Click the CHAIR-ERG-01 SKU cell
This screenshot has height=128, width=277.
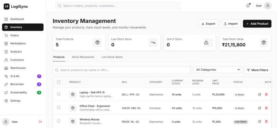coord(131,108)
